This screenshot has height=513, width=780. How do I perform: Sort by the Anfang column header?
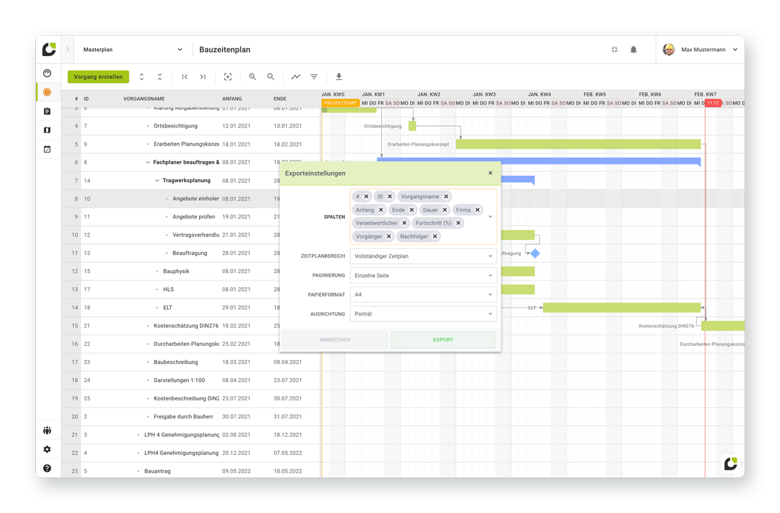tap(232, 98)
